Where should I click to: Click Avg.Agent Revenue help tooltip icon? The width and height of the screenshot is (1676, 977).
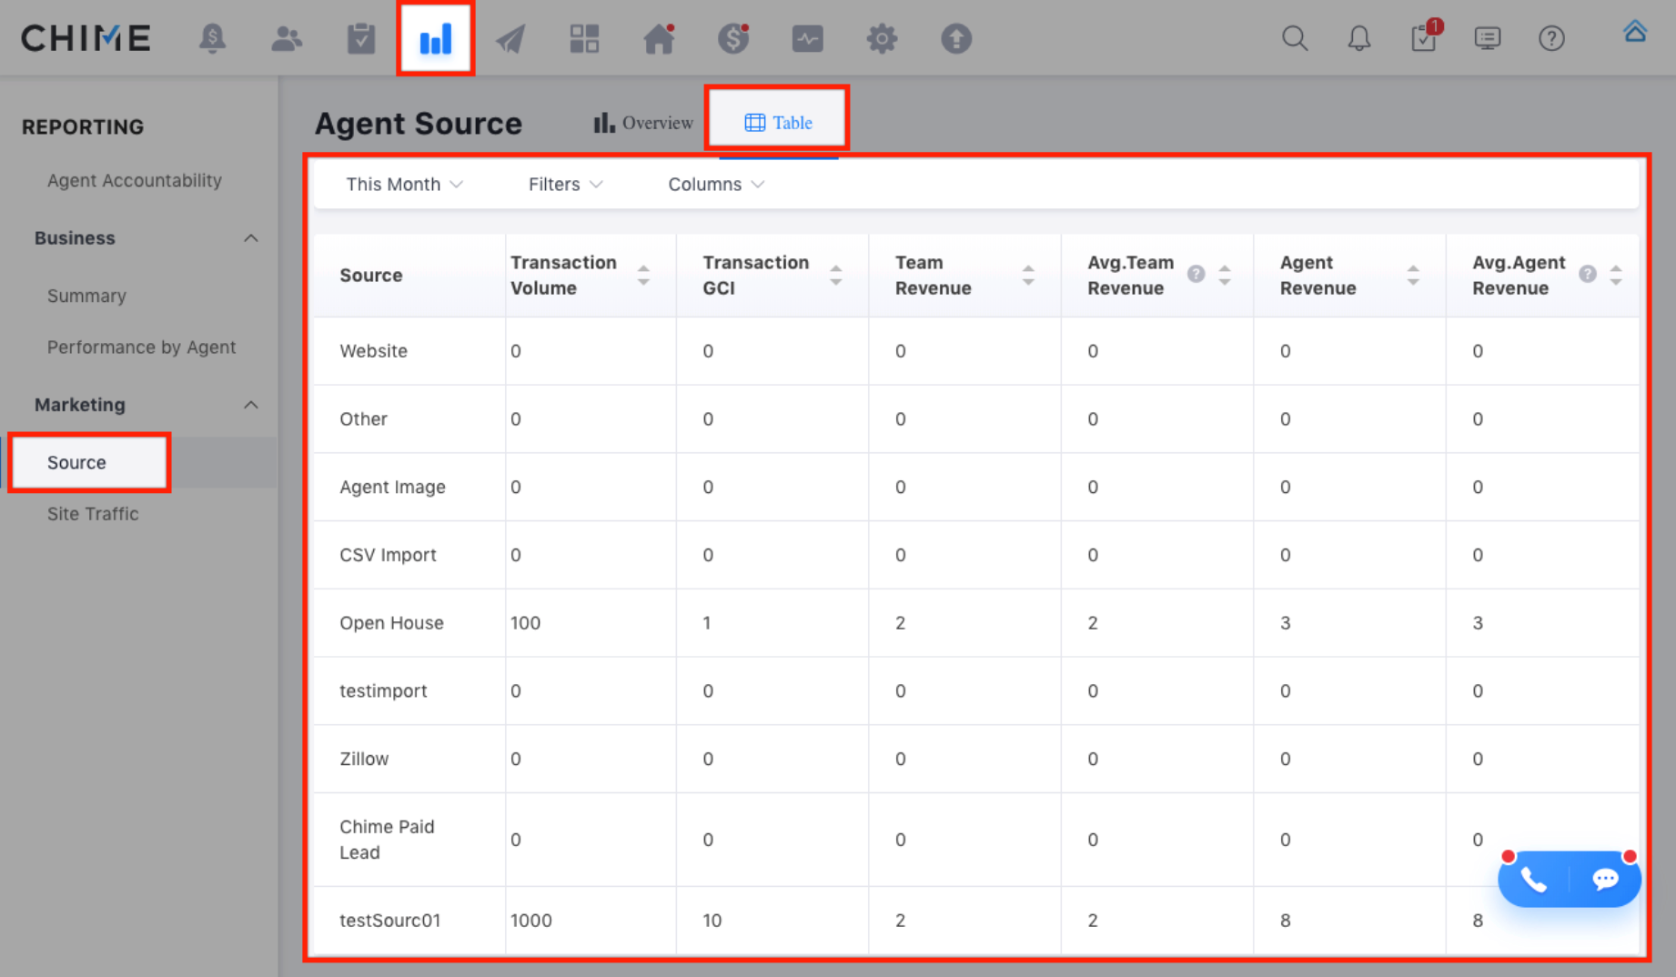click(x=1588, y=274)
